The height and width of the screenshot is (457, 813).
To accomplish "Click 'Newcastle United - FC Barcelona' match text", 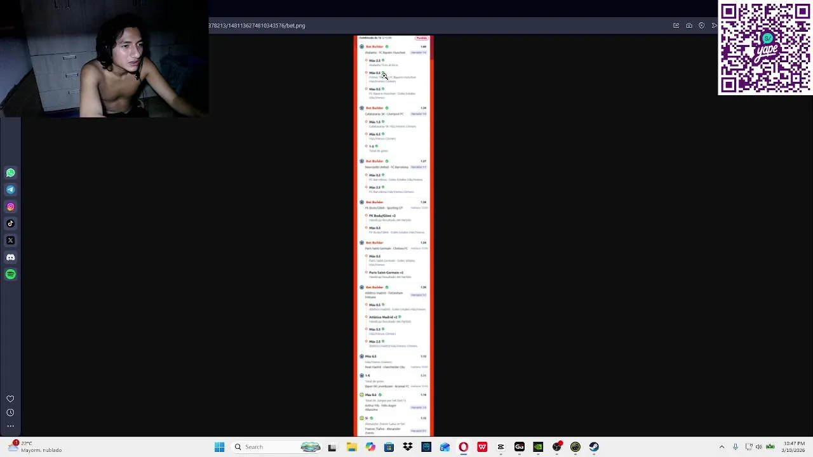I will (x=386, y=167).
